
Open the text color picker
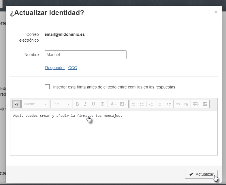[x=113, y=104]
